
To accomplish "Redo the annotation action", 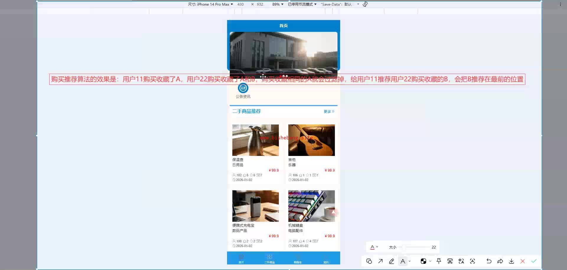I will [500, 261].
